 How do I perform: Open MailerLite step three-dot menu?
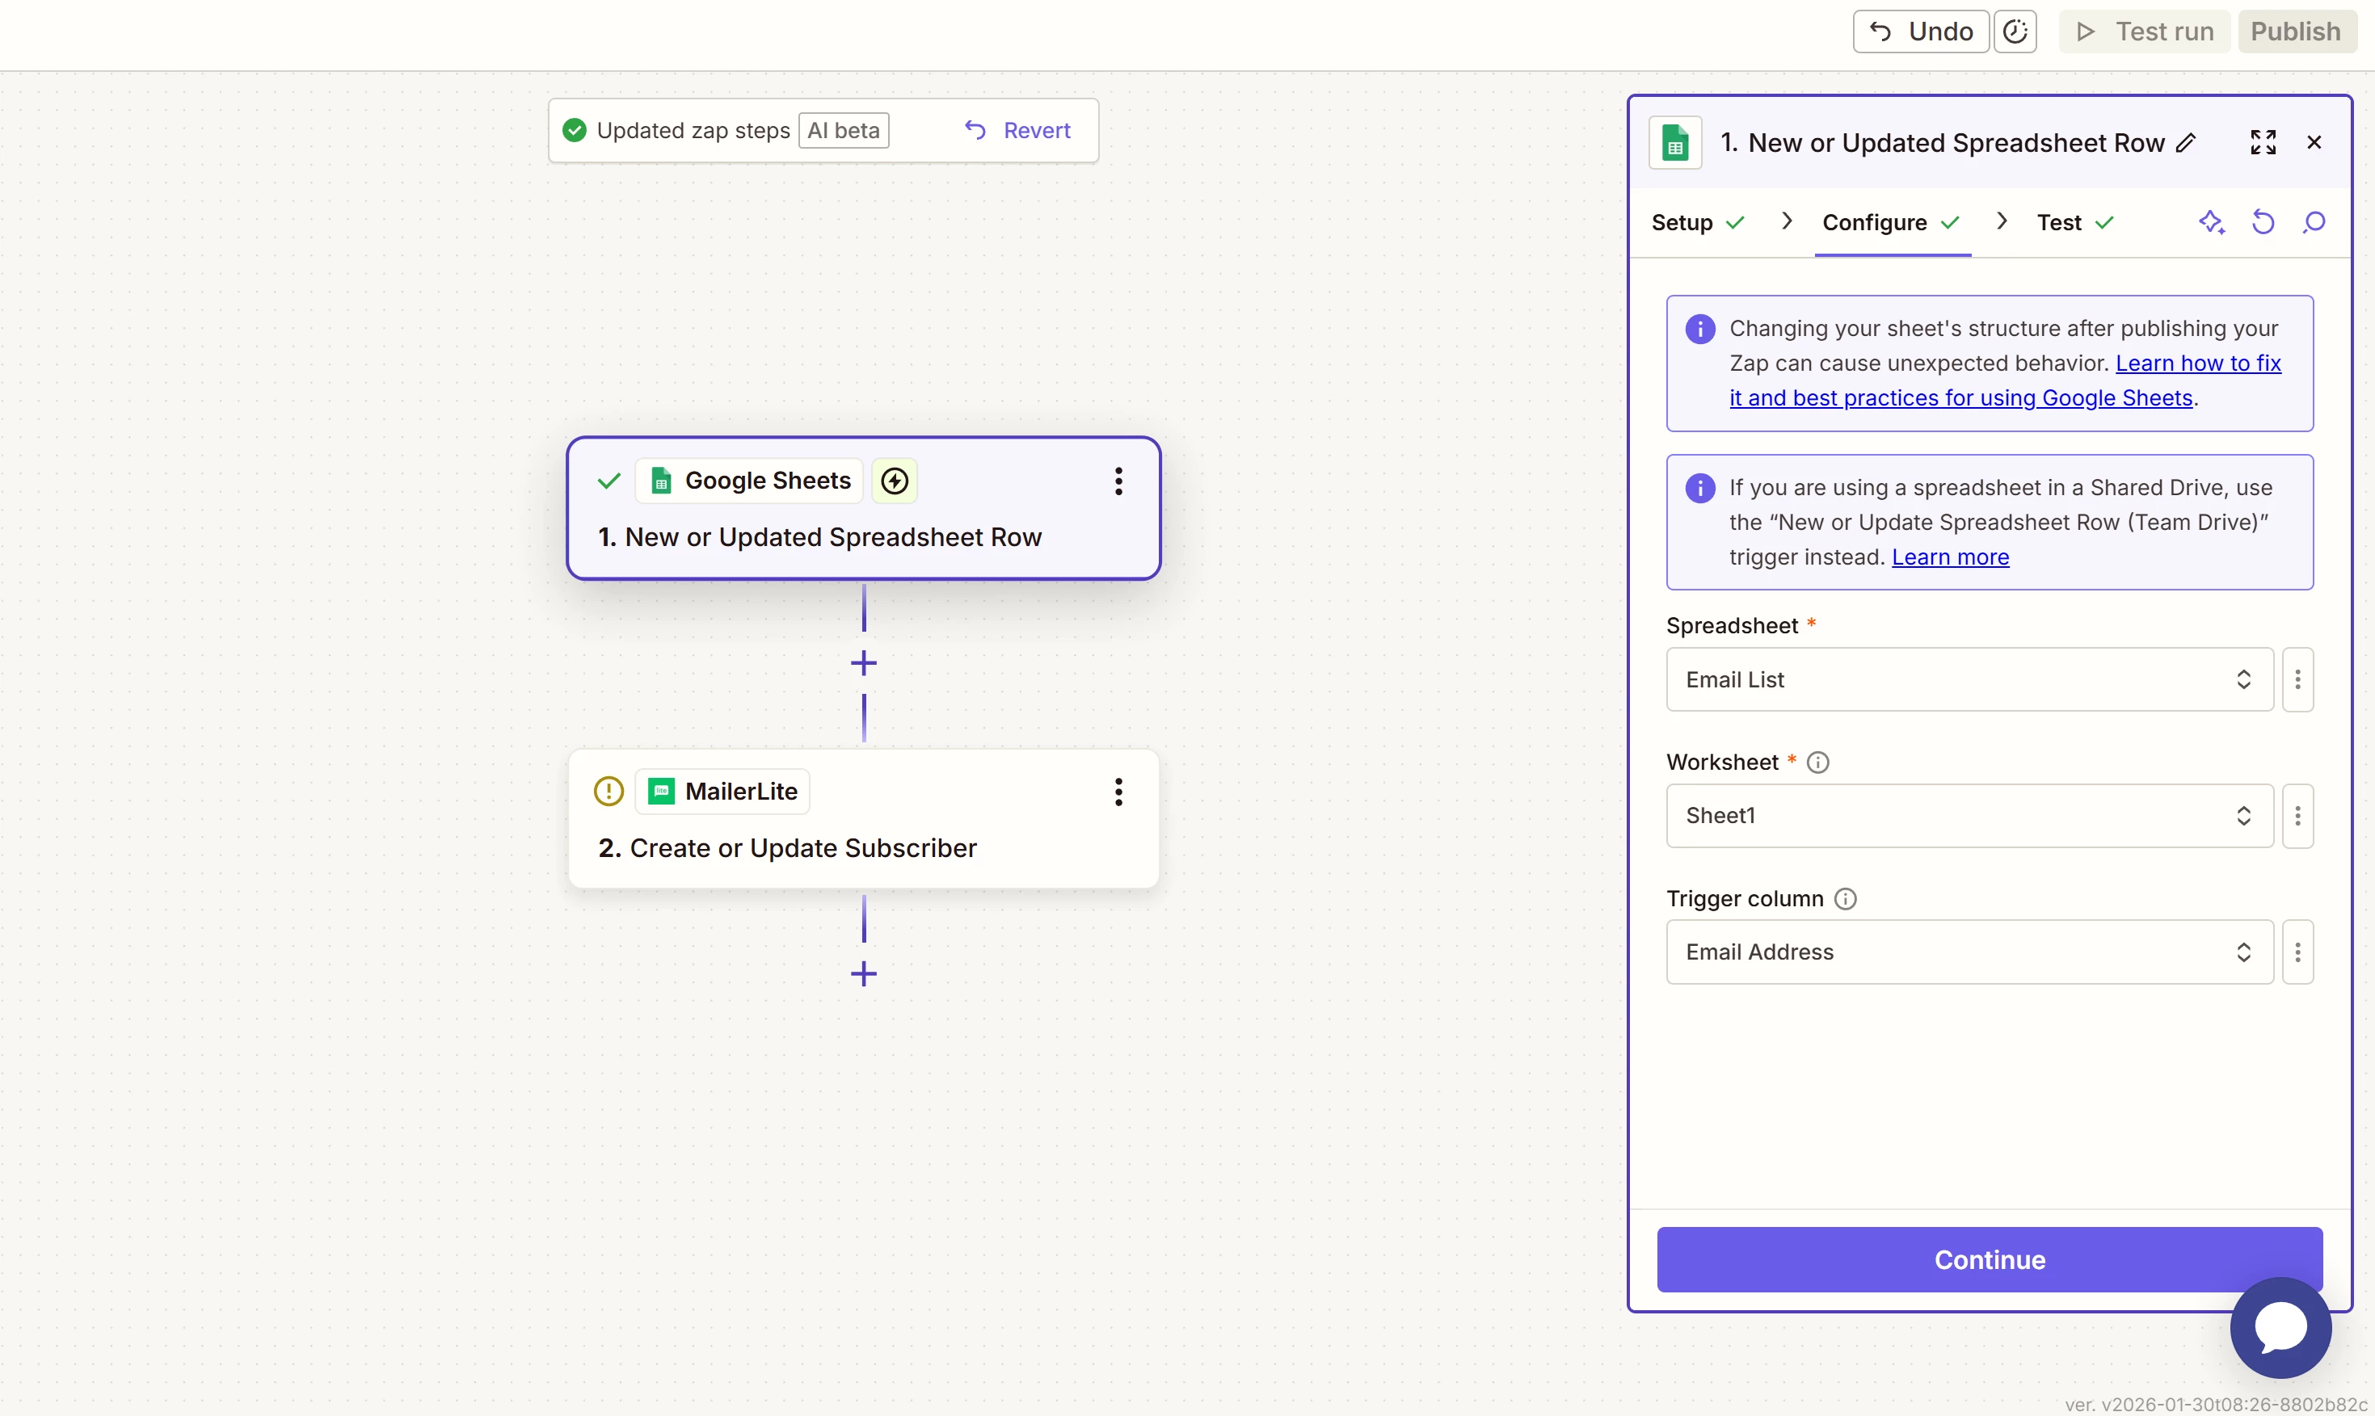click(x=1118, y=792)
